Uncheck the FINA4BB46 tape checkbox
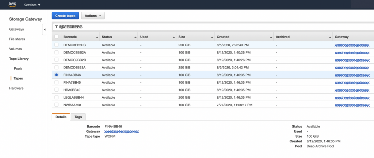 tap(56, 75)
